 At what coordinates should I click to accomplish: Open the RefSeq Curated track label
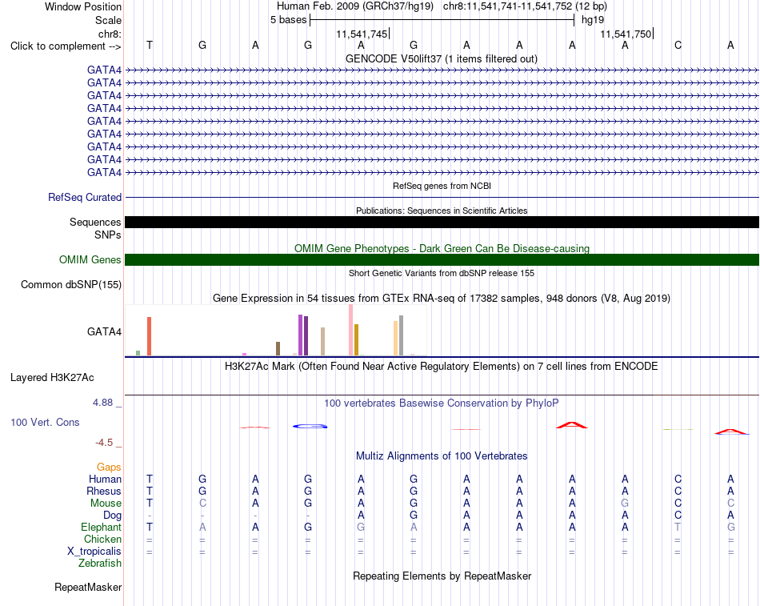click(x=85, y=198)
